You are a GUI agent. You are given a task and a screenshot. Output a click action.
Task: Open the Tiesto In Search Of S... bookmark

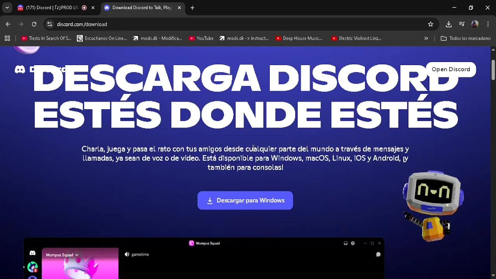46,38
